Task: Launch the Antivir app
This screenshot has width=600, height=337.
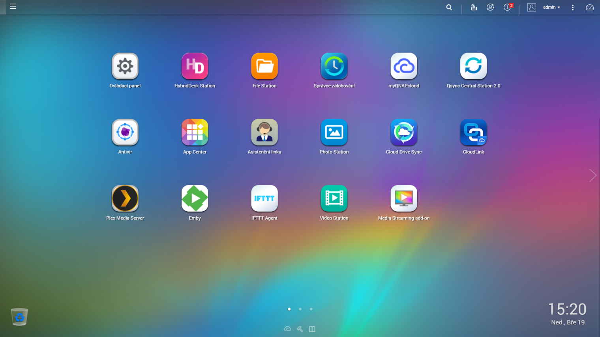Action: click(x=125, y=132)
